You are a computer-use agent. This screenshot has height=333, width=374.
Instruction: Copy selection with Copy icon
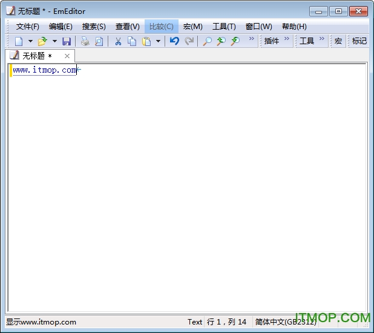[x=132, y=41]
